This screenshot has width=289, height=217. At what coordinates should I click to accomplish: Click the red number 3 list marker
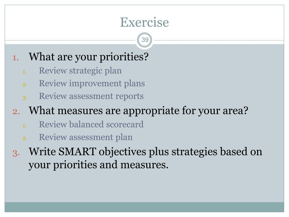click(16, 153)
